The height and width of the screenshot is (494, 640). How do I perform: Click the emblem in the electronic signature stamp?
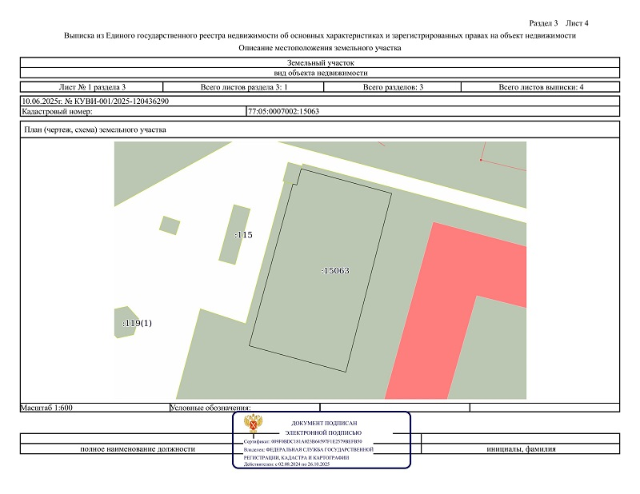point(256,427)
